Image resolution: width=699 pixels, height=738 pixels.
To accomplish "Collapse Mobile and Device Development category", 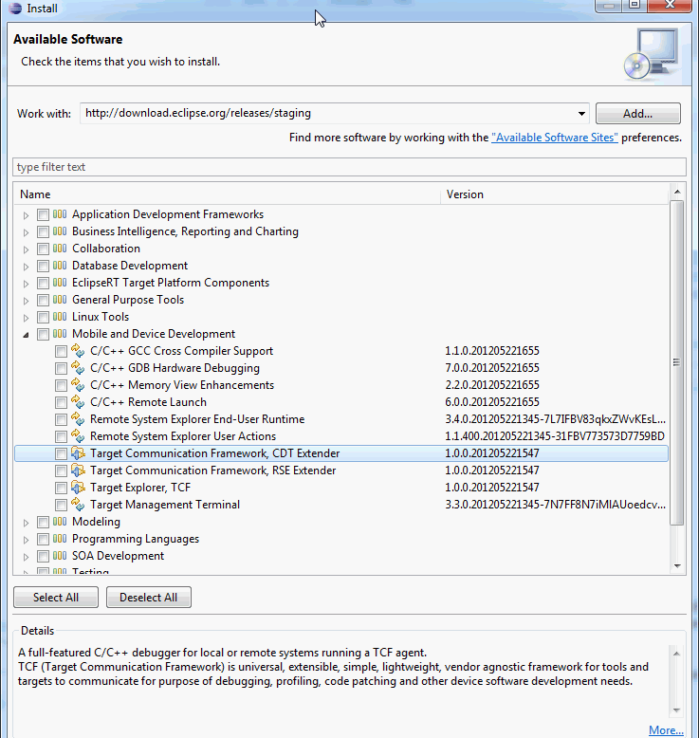I will coord(26,335).
